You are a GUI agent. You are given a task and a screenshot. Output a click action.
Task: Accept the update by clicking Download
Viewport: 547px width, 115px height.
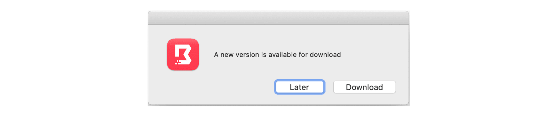click(x=364, y=87)
